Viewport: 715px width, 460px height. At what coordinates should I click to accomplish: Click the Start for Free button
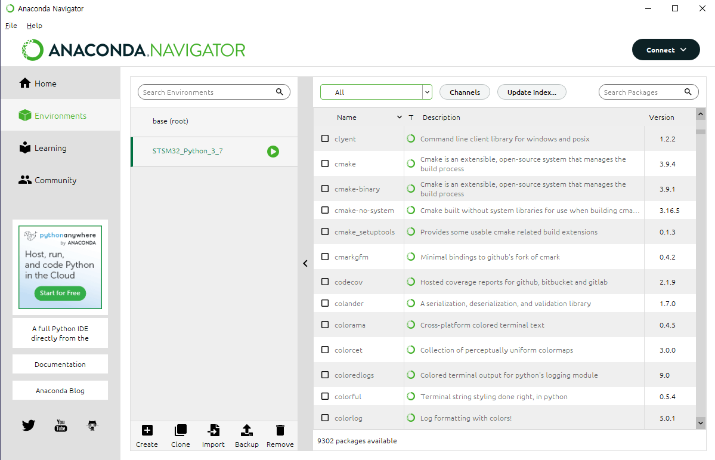click(60, 293)
